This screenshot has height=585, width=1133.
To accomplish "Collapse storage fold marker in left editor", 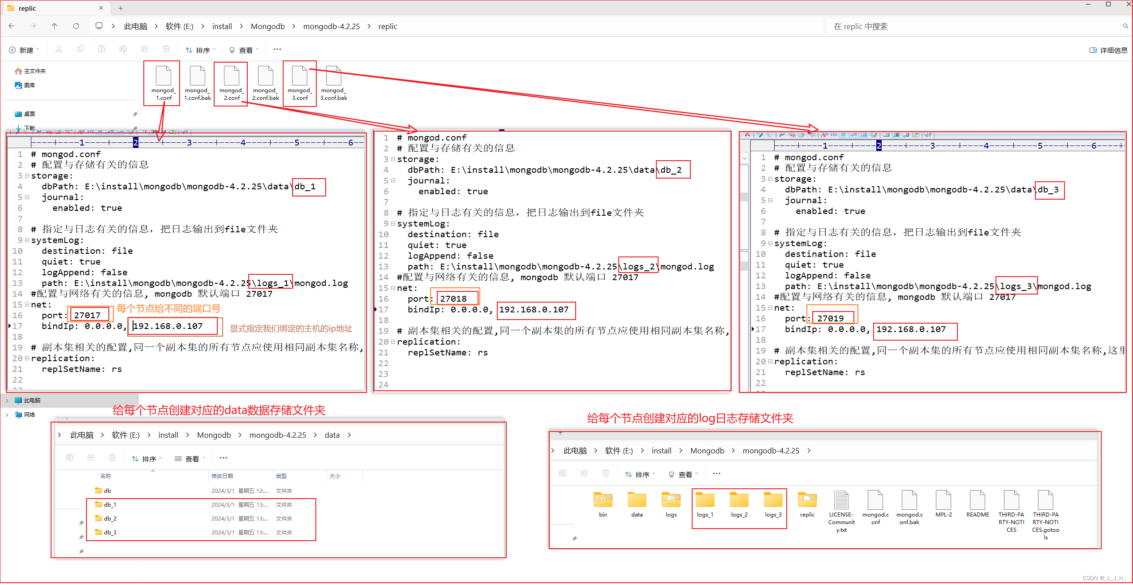I will [27, 175].
